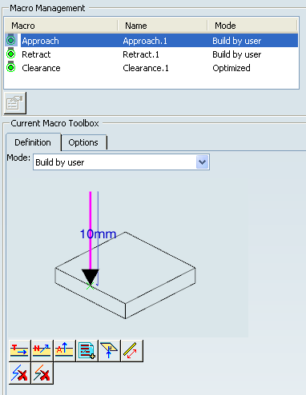Viewport: 306px width, 395px height.
Task: Open the Mode dropdown arrow
Action: coord(202,162)
